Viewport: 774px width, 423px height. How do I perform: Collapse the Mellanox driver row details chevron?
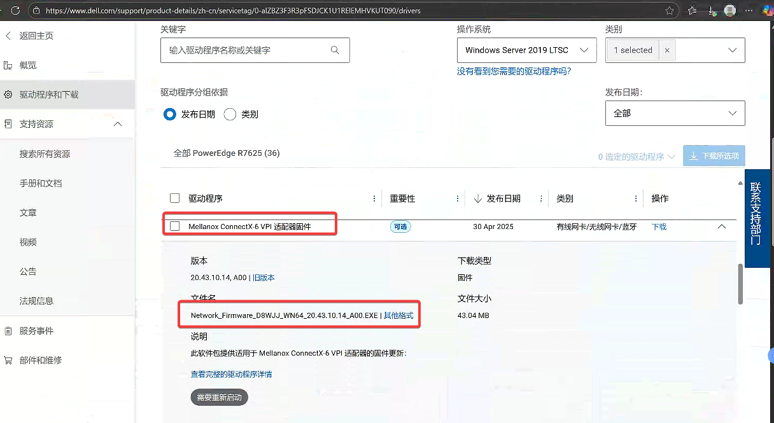click(721, 226)
